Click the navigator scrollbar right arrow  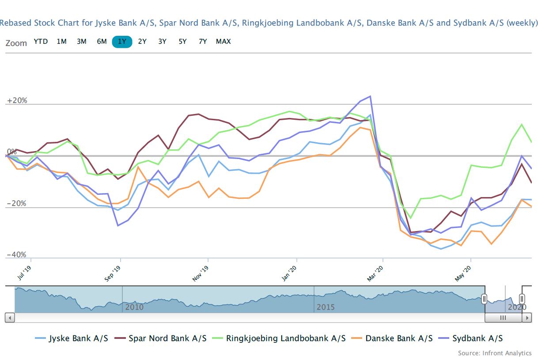pos(527,318)
